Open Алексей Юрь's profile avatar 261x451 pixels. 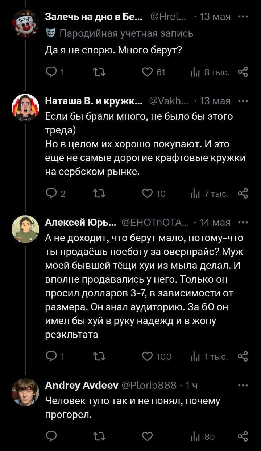tap(25, 228)
